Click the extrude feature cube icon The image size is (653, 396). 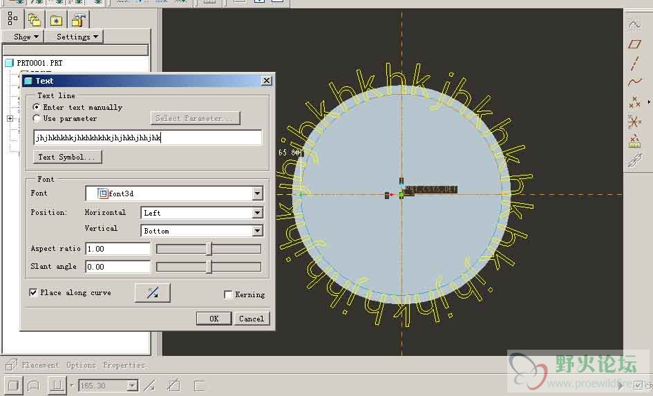(x=11, y=365)
